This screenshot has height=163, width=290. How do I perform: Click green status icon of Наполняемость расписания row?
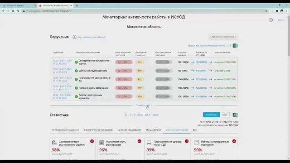[x=76, y=88]
